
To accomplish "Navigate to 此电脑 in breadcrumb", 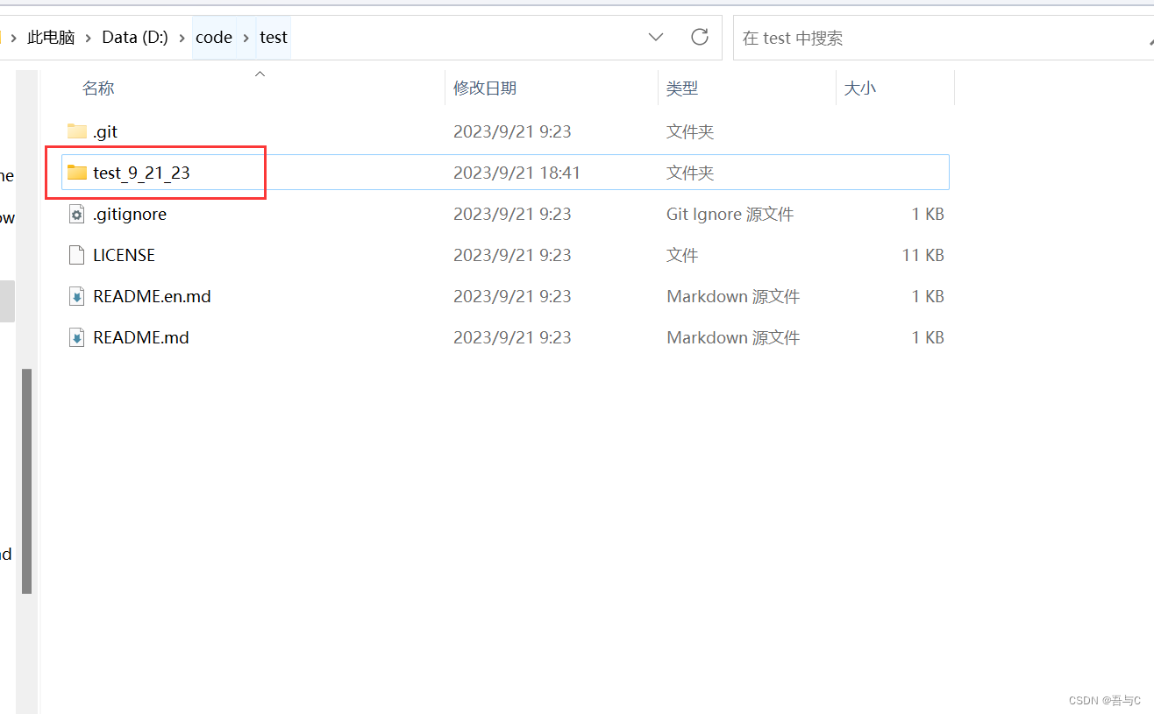I will pyautogui.click(x=51, y=38).
